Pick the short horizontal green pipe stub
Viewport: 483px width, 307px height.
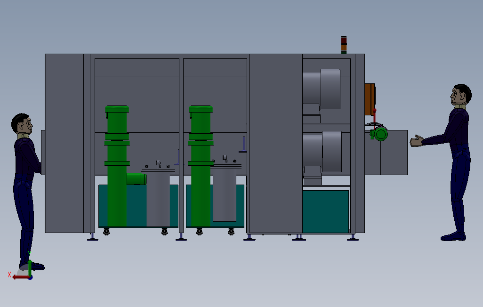(136, 179)
